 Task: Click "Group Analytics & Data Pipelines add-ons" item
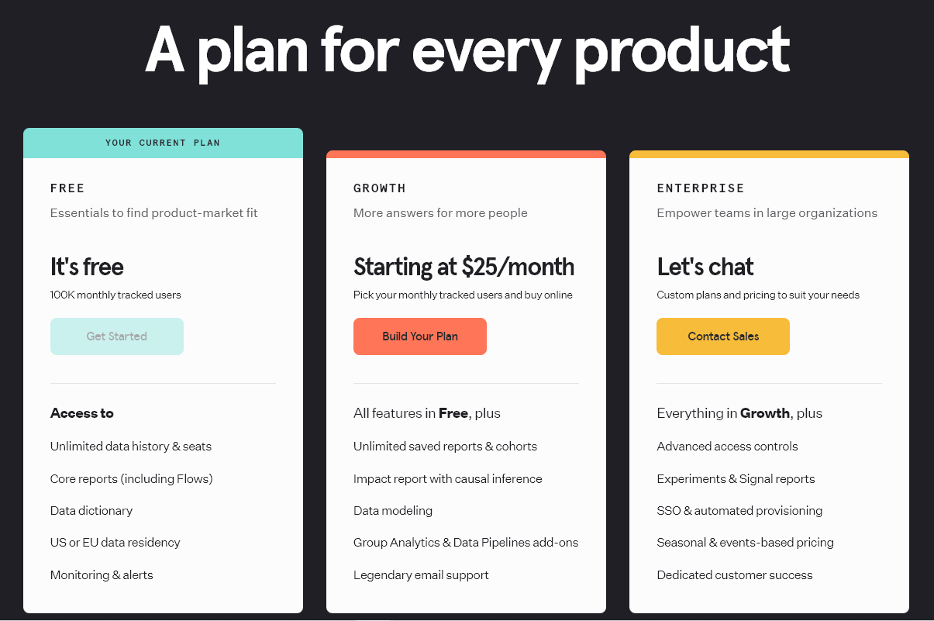pyautogui.click(x=466, y=543)
